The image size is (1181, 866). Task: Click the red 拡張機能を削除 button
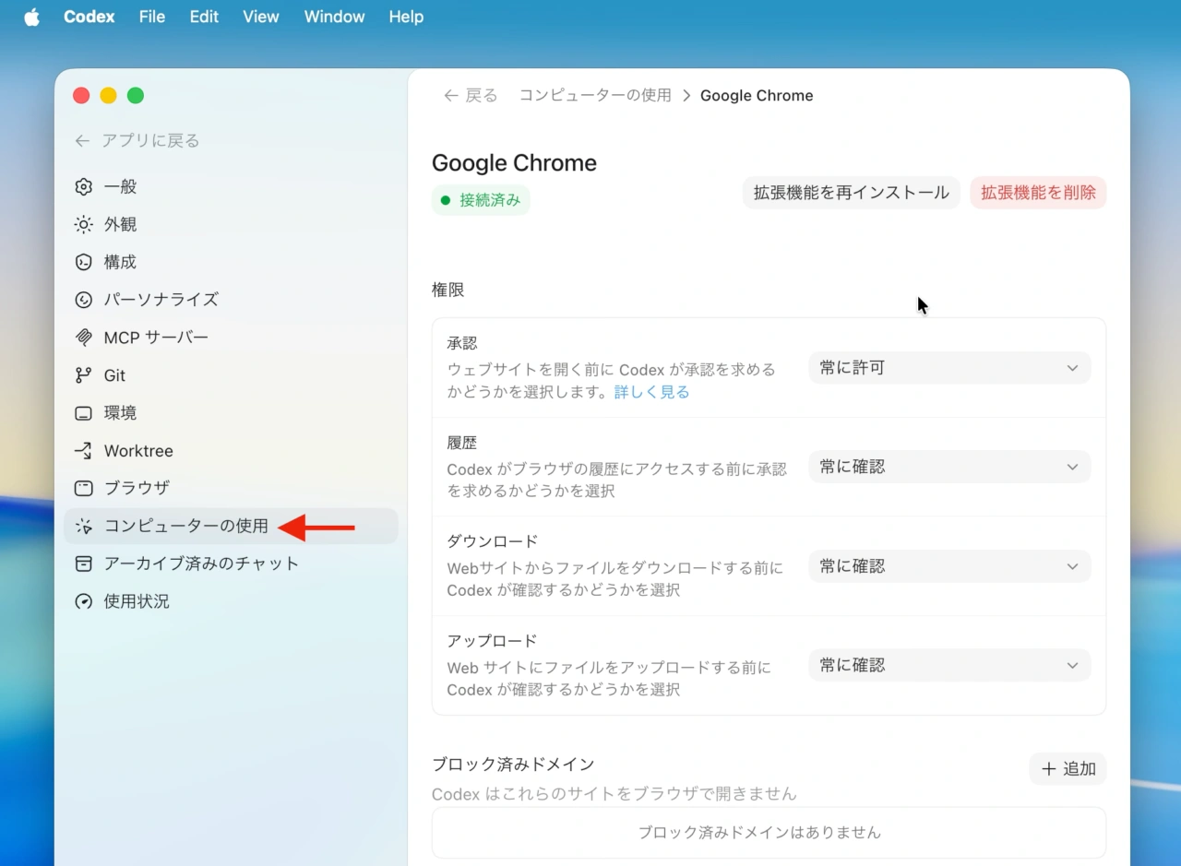1038,193
